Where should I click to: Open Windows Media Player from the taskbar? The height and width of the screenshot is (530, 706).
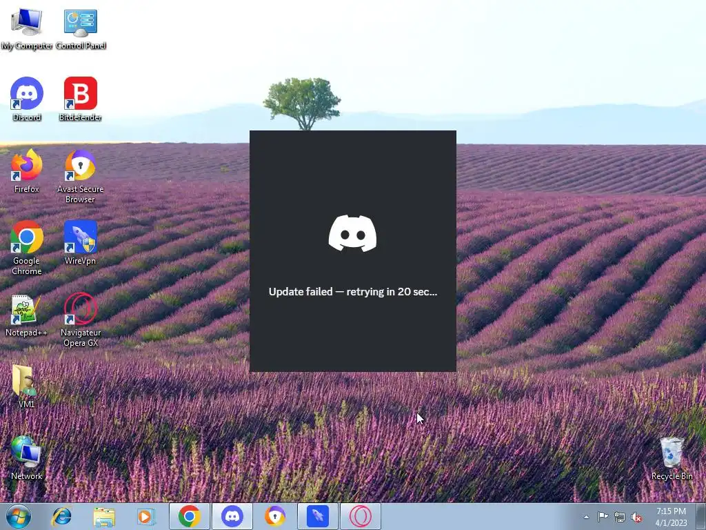tap(146, 516)
